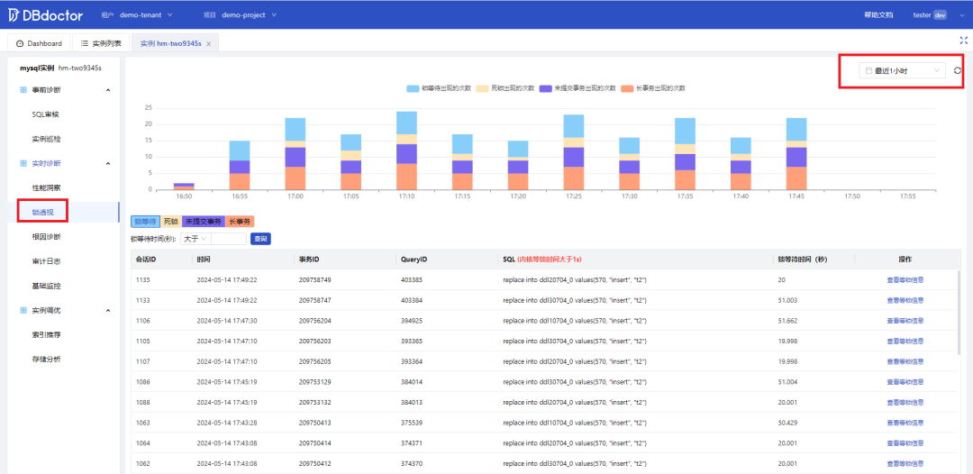Viewport: 973px width, 474px height.
Task: Toggle the 未提交事务出现的次数 legend item
Action: pos(577,88)
